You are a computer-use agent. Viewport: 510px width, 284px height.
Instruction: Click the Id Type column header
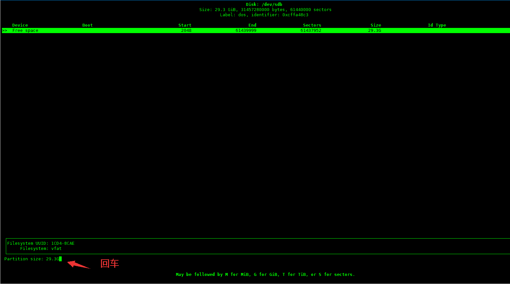(437, 25)
